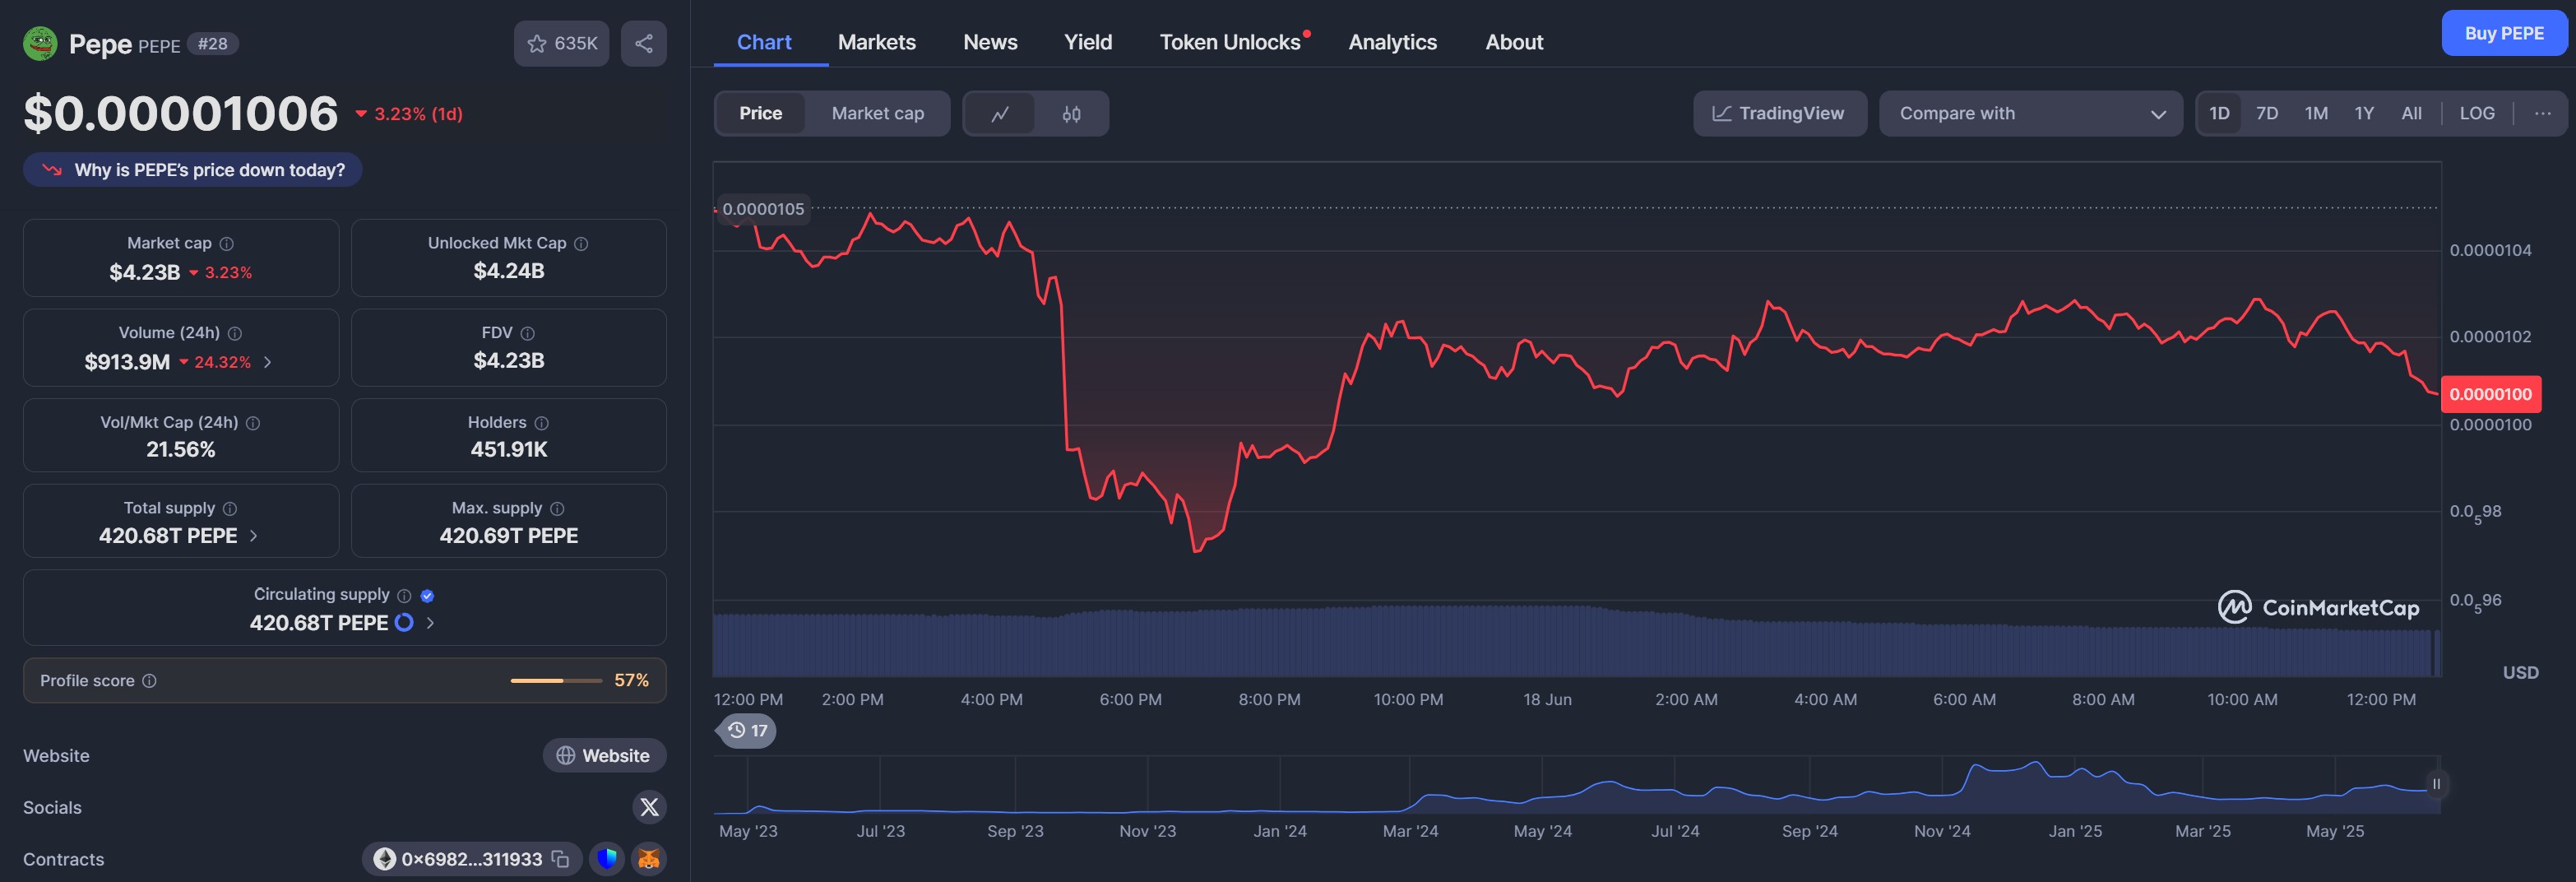Screen dimensions: 2576x882
Task: Open FDV info icon
Action: [528, 333]
